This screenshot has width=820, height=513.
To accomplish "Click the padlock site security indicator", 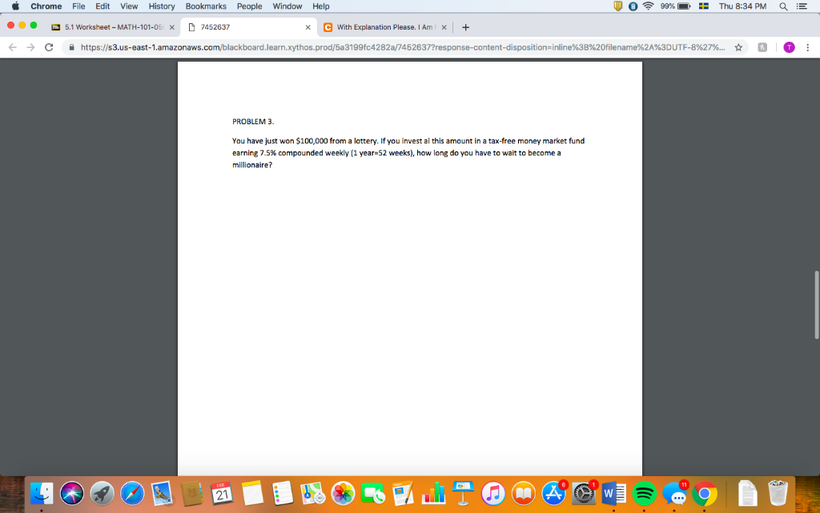I will [x=71, y=46].
